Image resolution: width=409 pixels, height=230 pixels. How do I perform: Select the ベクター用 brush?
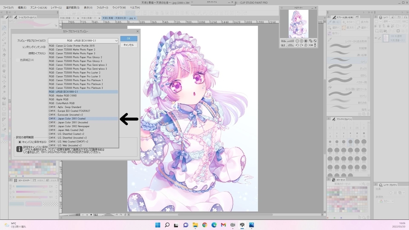[348, 80]
